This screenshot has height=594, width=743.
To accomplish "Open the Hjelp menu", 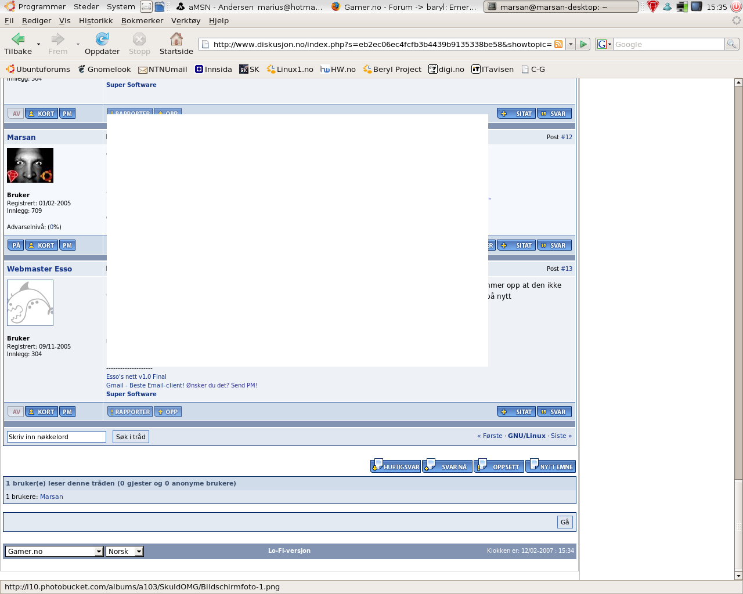I will point(219,20).
